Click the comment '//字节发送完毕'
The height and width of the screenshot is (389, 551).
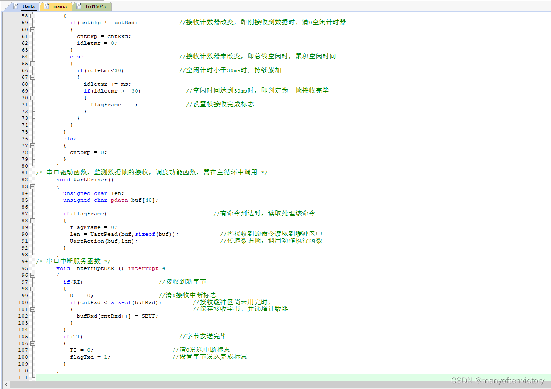pos(203,337)
